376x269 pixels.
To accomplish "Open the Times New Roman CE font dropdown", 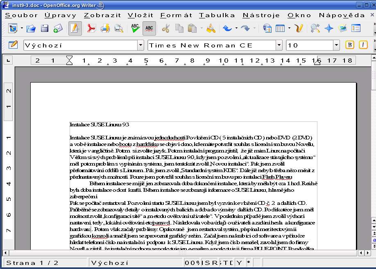I will pyautogui.click(x=279, y=45).
